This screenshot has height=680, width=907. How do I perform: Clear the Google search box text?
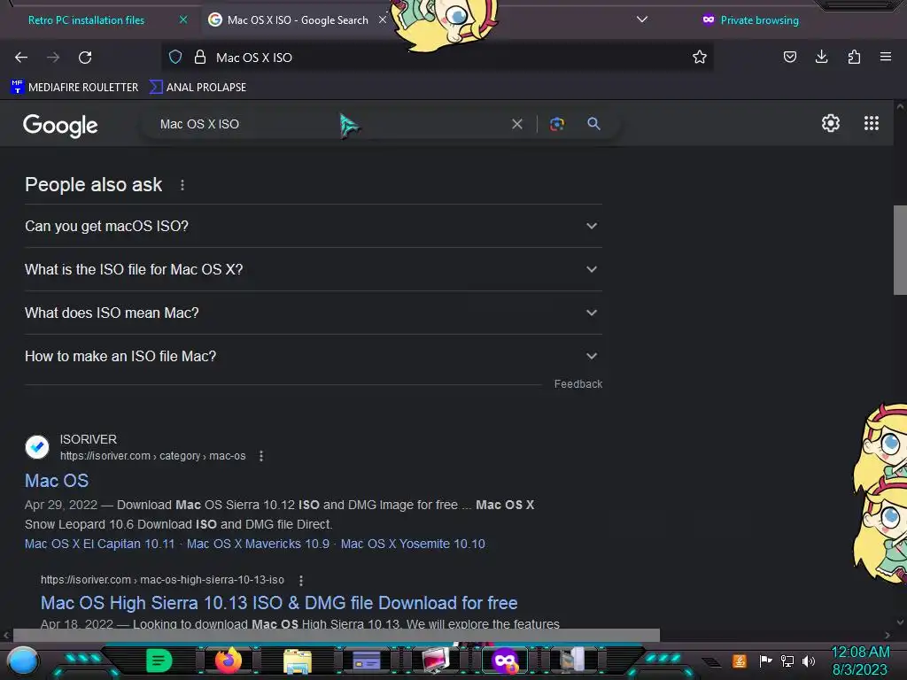tap(517, 124)
